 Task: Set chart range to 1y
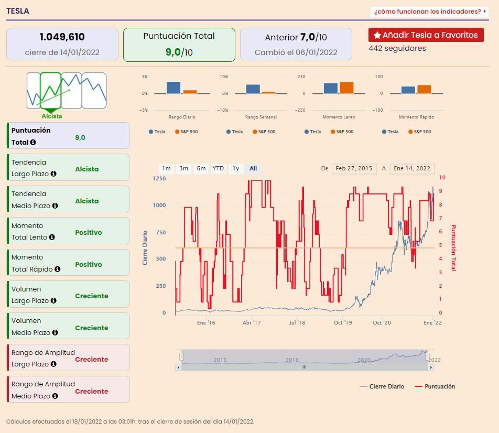tap(236, 168)
